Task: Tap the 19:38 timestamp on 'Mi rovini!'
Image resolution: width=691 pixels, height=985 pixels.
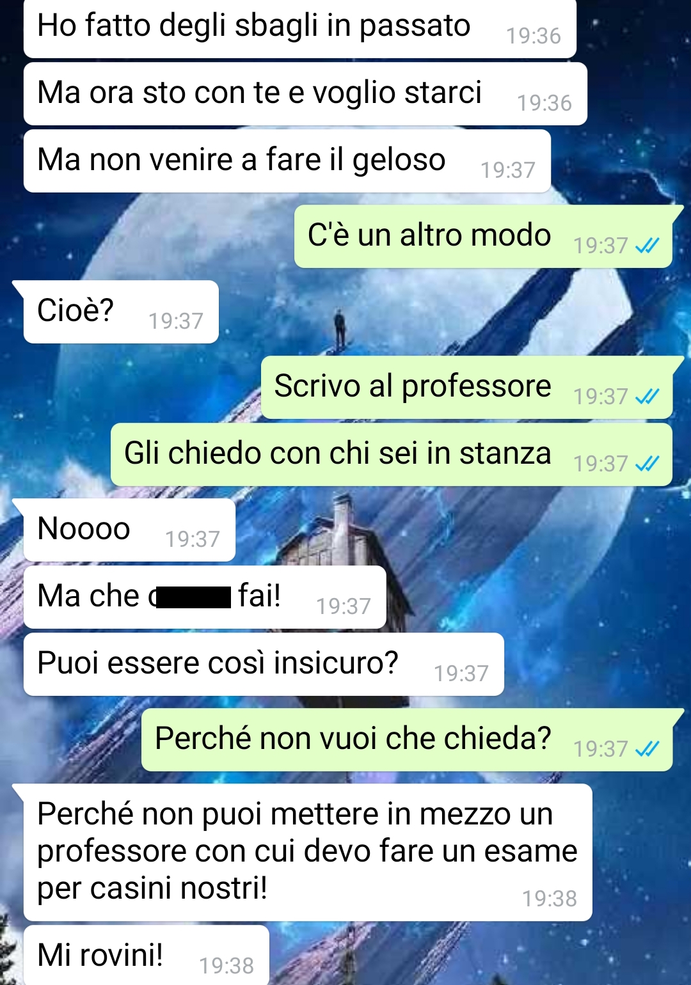Action: 226,965
